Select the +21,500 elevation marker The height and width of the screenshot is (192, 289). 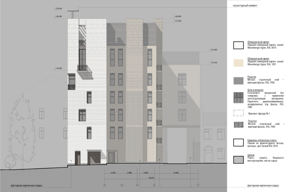coord(213,49)
